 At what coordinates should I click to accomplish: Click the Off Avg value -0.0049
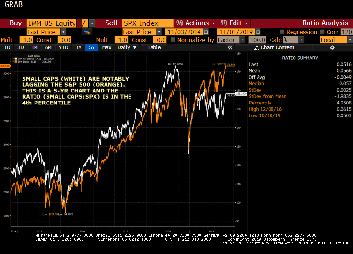[342, 77]
